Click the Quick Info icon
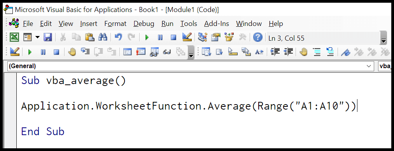394x151 pixels. (x=233, y=52)
